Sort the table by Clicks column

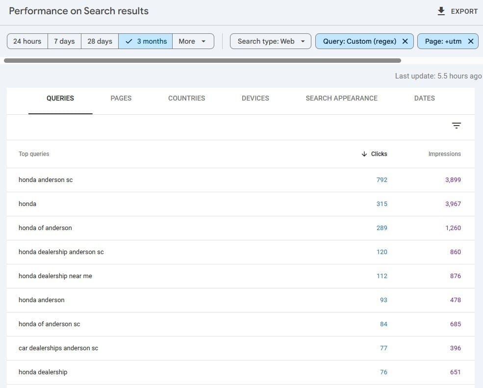tap(379, 154)
